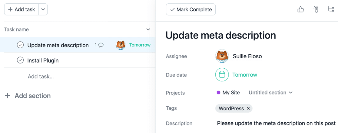
Task: Click plus icon beside Add section
Action: pyautogui.click(x=7, y=96)
